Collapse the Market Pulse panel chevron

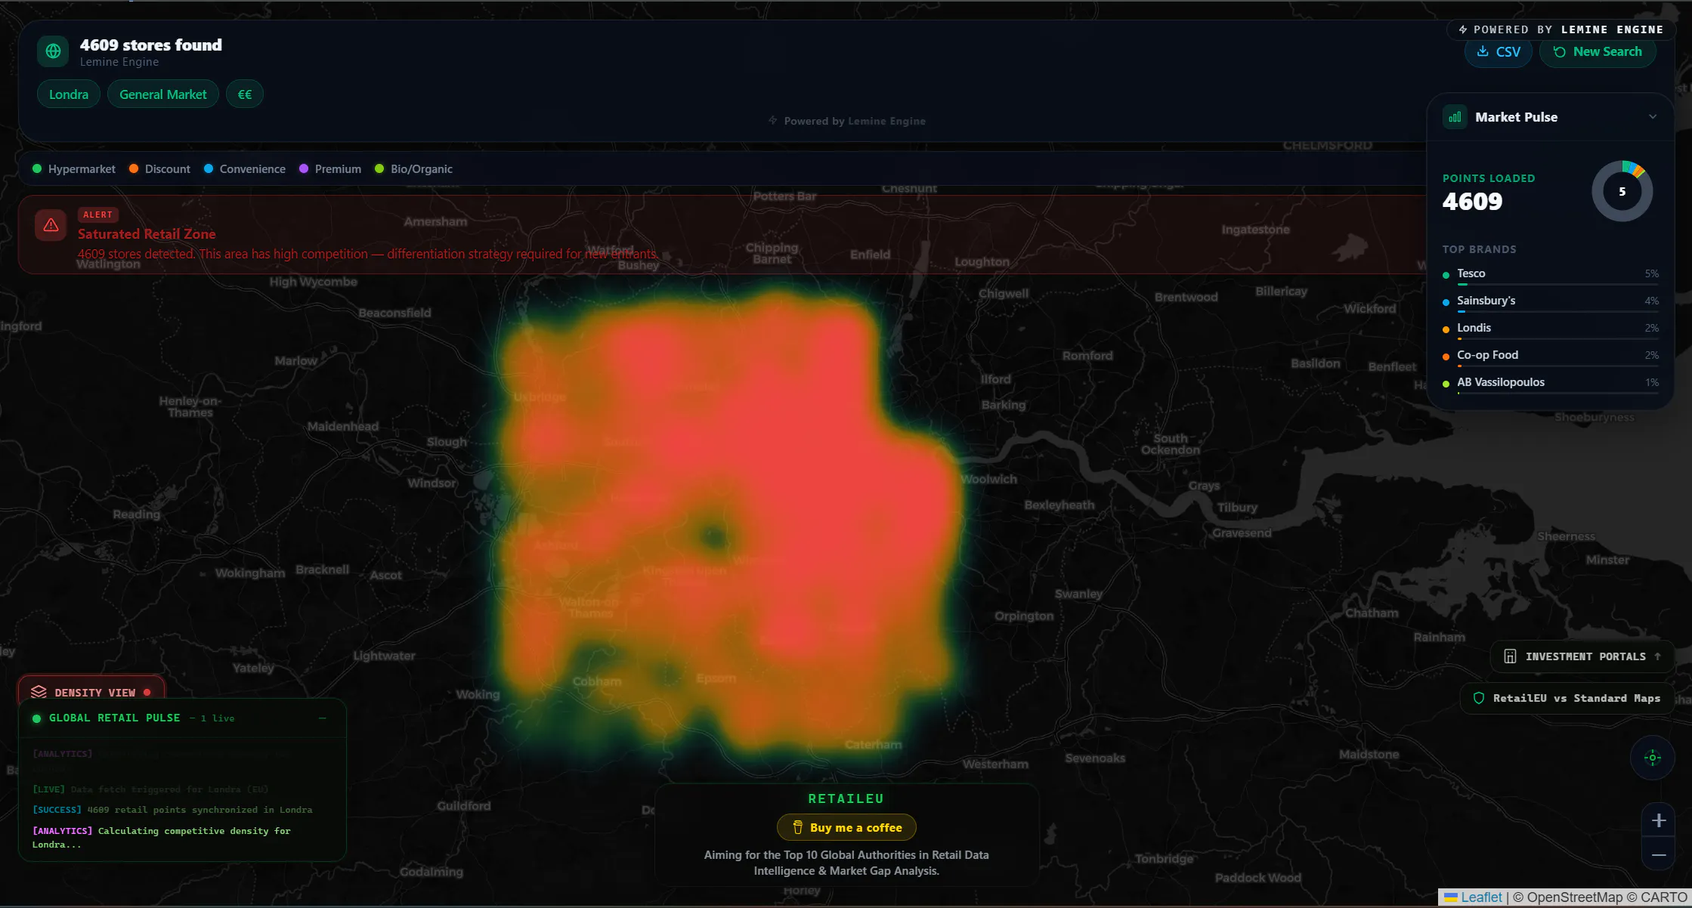[1653, 117]
